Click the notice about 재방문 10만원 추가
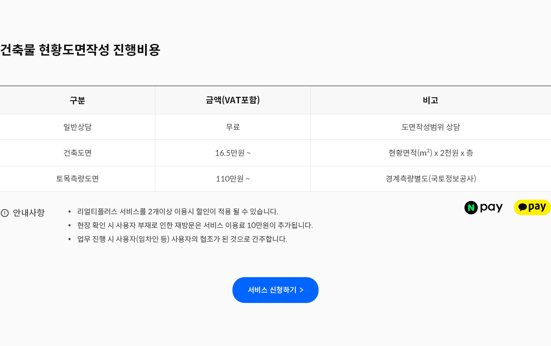Screen dimensions: 551x346 coord(195,226)
